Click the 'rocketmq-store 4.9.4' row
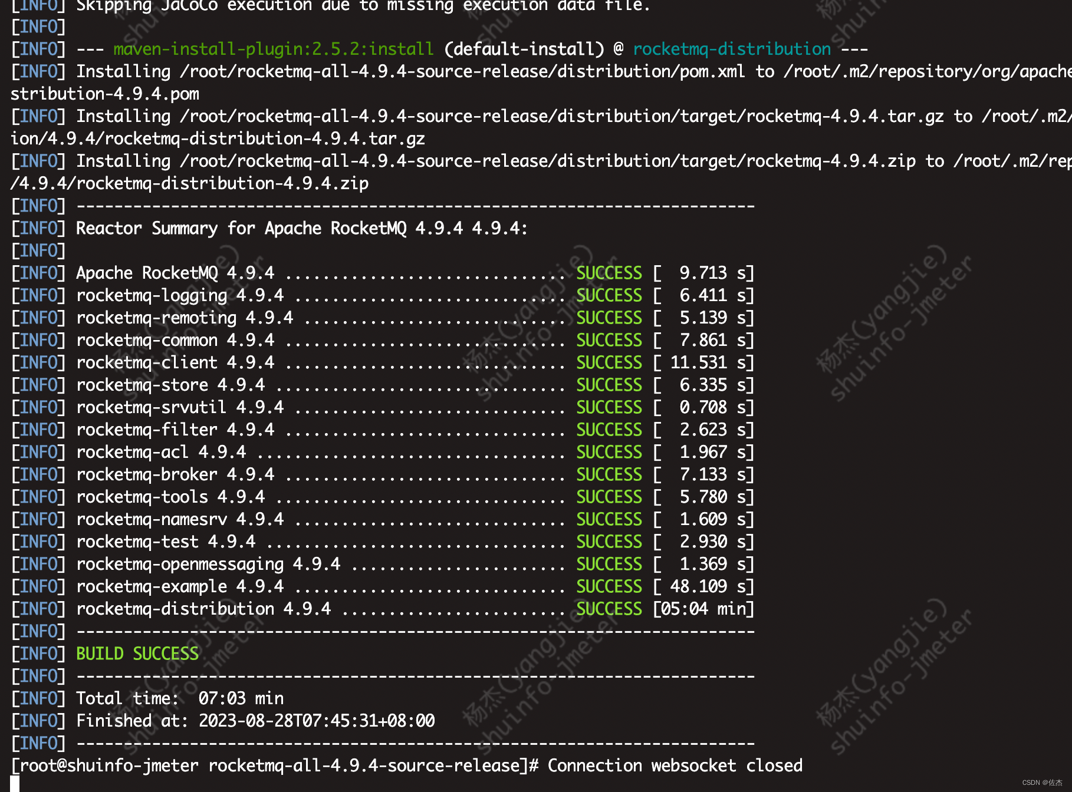1072x792 pixels. [x=383, y=385]
